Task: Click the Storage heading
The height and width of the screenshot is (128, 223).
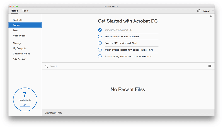Action: pyautogui.click(x=17, y=43)
